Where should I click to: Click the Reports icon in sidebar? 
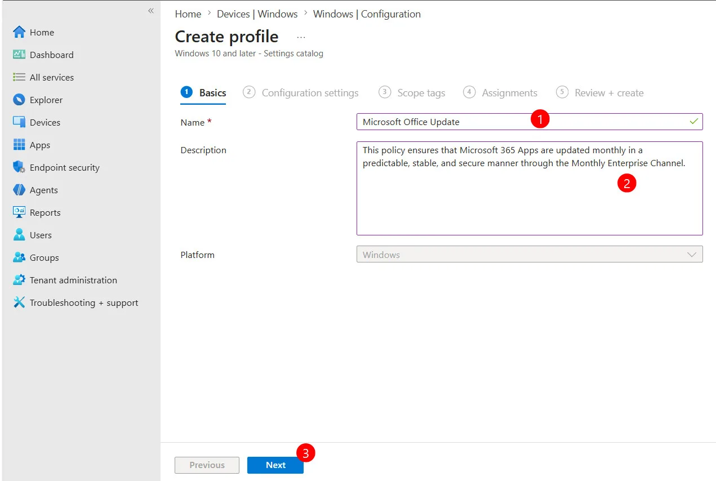19,212
